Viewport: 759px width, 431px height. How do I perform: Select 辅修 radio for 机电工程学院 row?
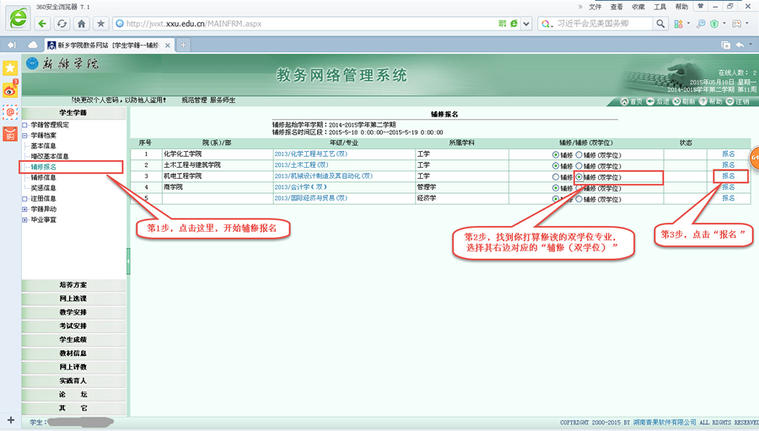(556, 177)
